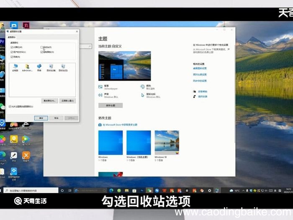Click the 确定 (OK) button
The width and height of the screenshot is (293, 220).
(x=41, y=118)
